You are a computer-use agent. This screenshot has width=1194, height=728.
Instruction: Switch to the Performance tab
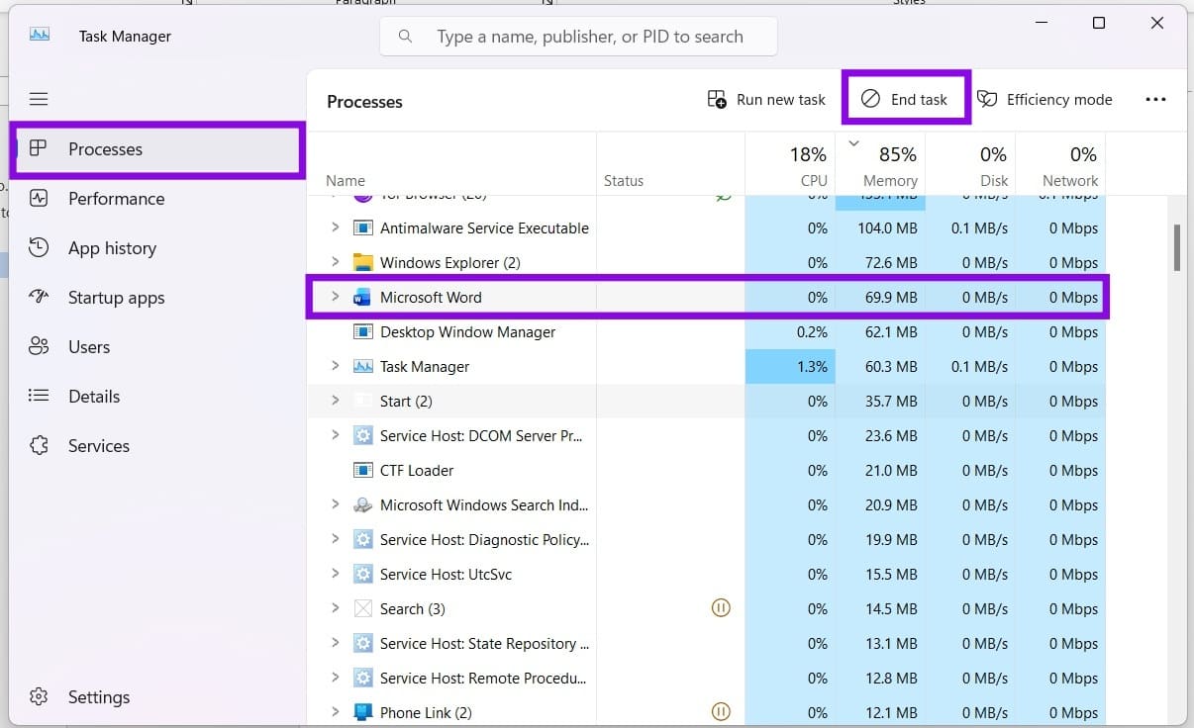157,199
